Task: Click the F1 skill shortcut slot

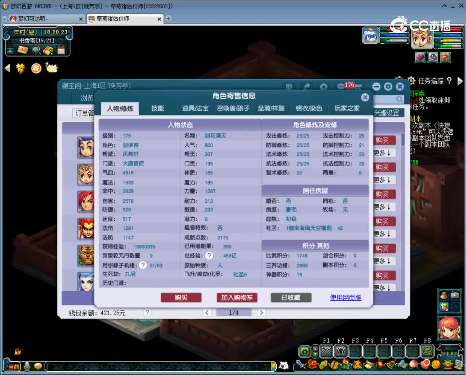Action: (327, 351)
